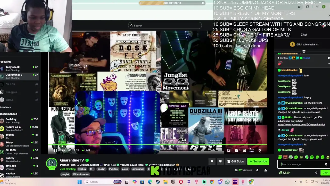Open the player settings gear
Screen dimensions: 330x186
(x=260, y=150)
